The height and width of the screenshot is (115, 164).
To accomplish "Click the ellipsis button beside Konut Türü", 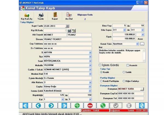I will [142, 44].
